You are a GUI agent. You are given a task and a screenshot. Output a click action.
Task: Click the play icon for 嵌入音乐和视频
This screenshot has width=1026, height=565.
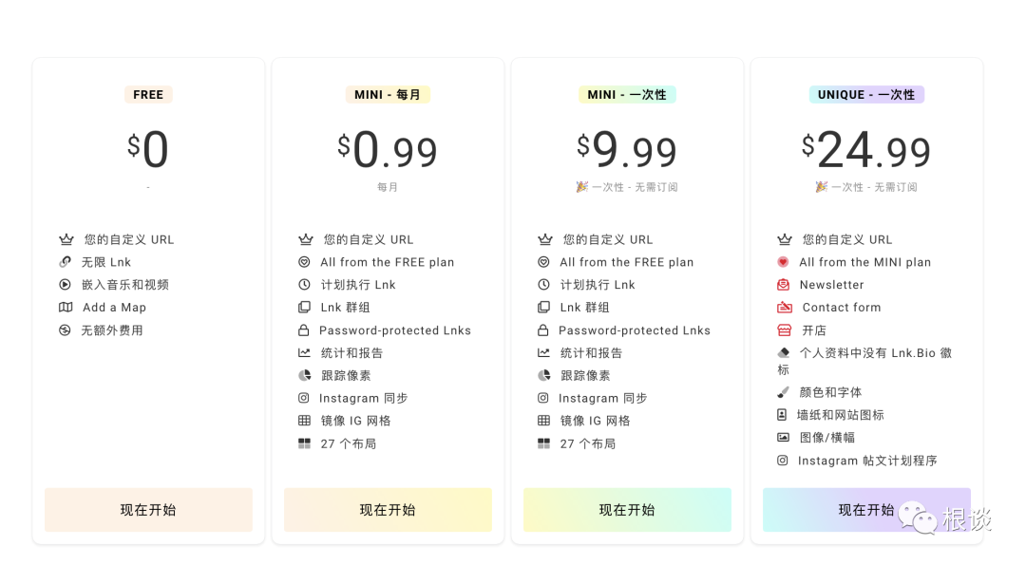[x=65, y=285]
